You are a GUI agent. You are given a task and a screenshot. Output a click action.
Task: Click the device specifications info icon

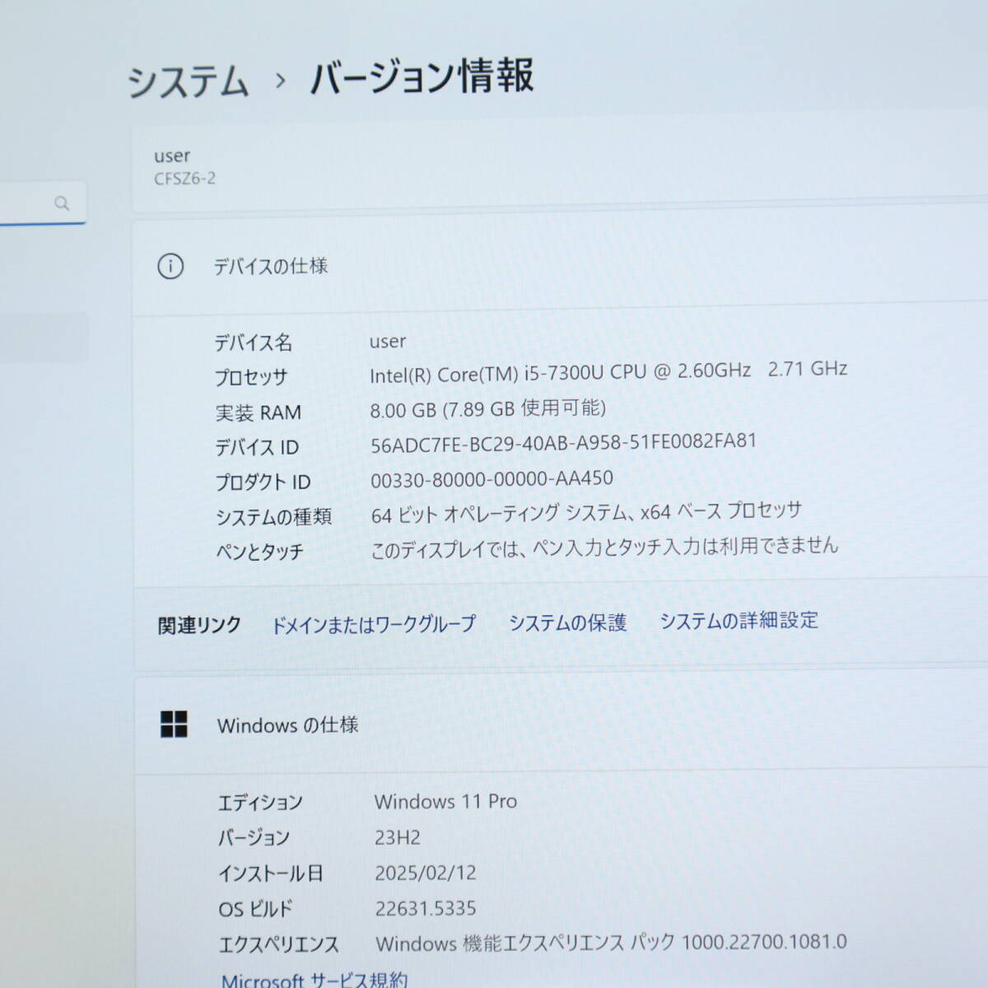coord(170,267)
